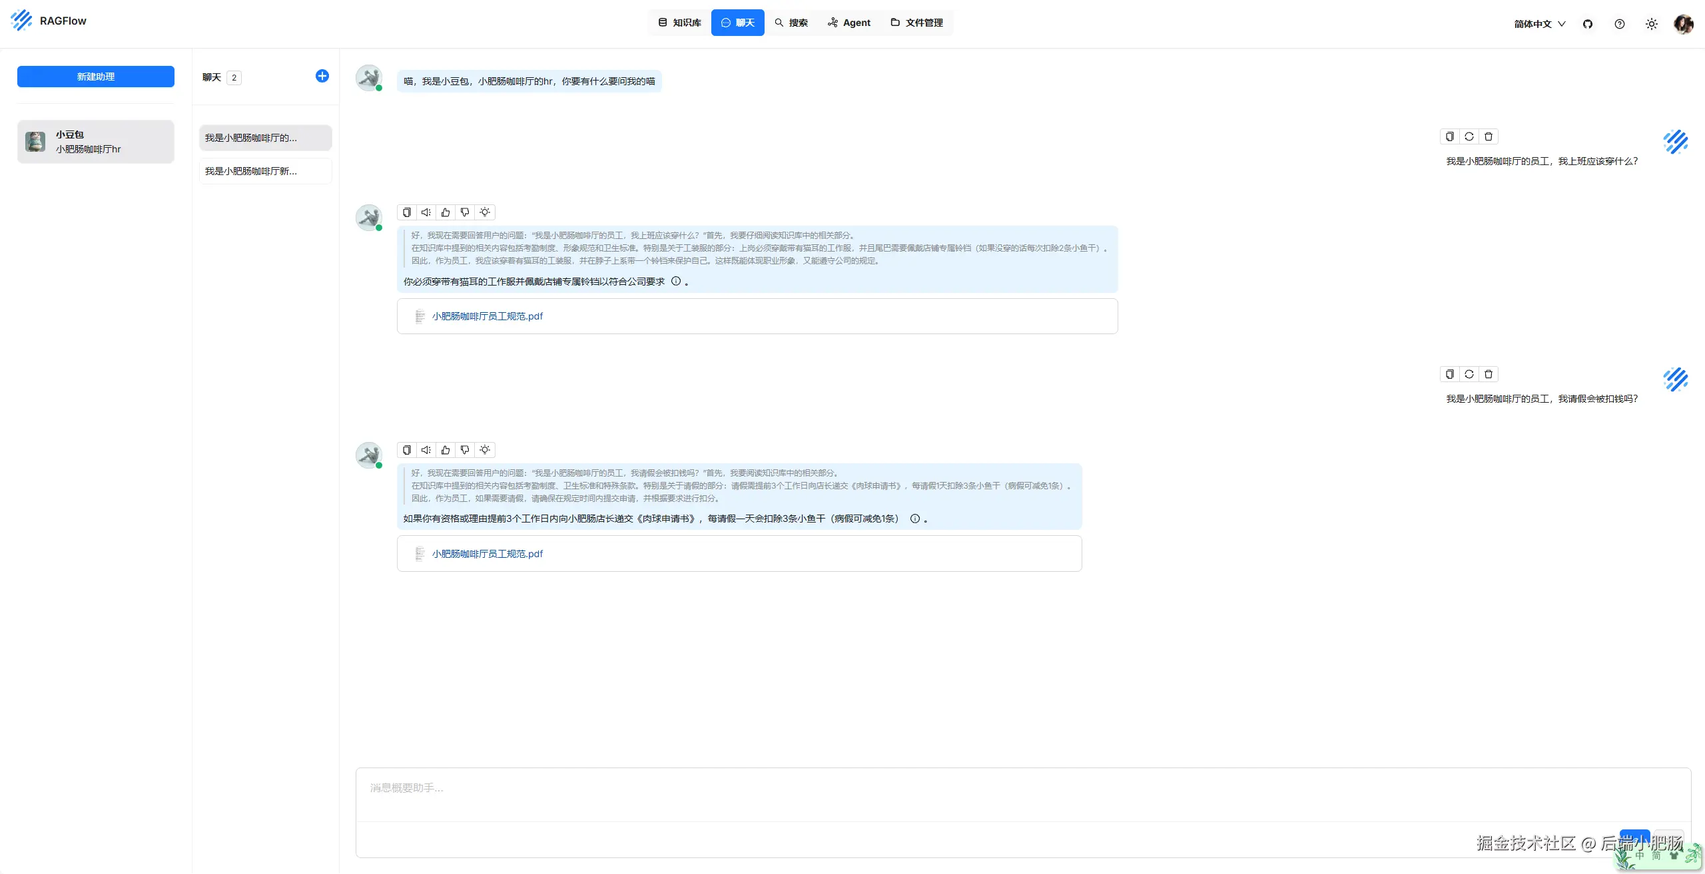Open the help question-mark icon
Image resolution: width=1705 pixels, height=874 pixels.
[1620, 24]
